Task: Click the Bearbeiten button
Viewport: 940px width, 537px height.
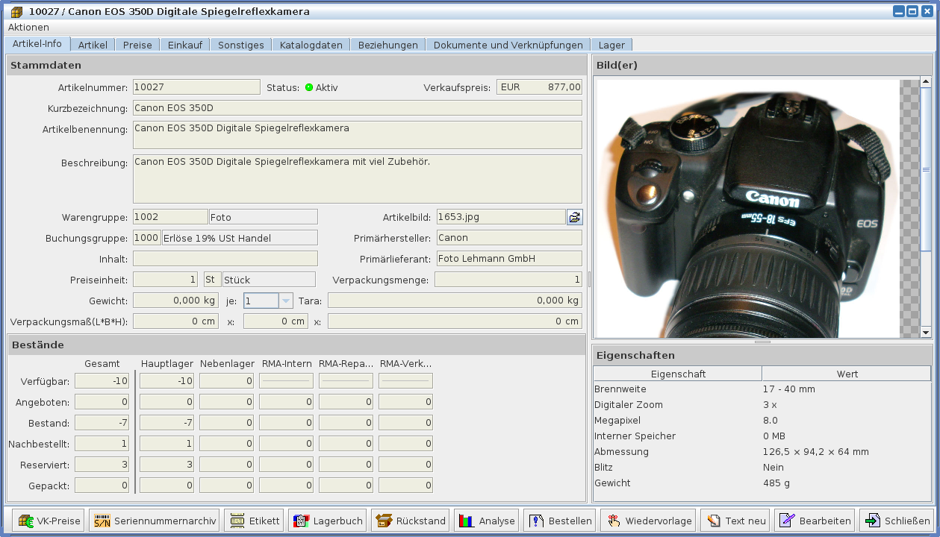Action: 815,521
